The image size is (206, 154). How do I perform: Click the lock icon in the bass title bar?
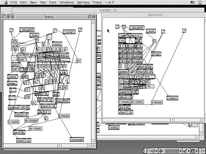[8, 17]
